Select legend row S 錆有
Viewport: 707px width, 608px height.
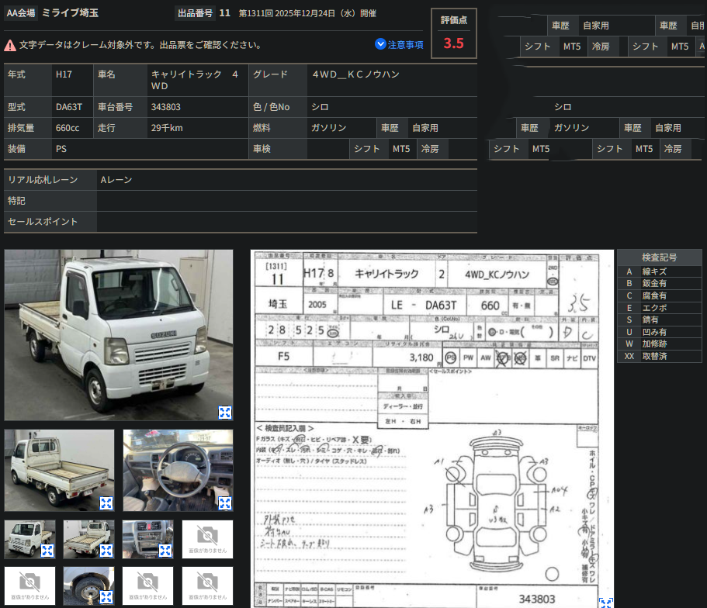pyautogui.click(x=659, y=320)
